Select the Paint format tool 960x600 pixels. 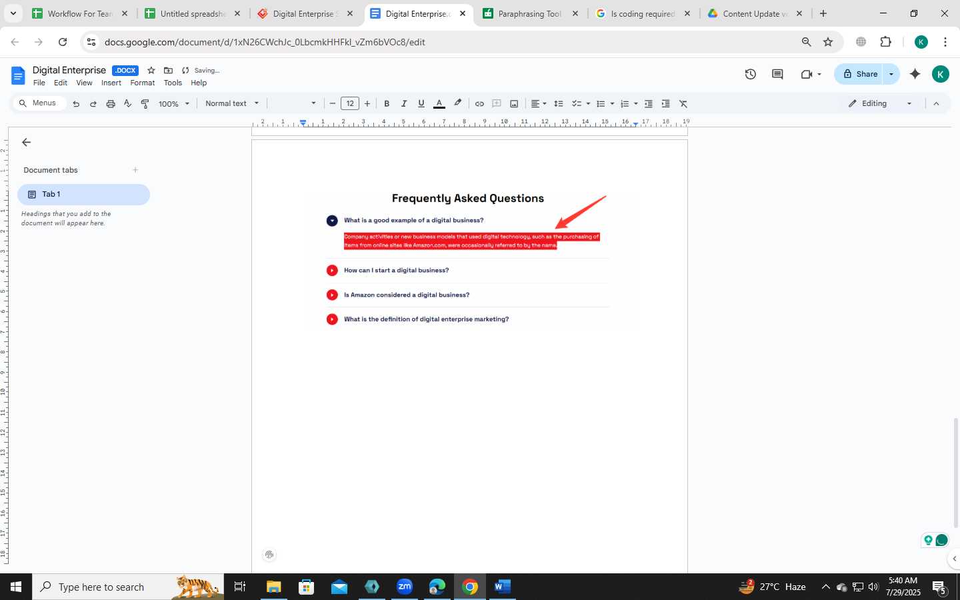[x=145, y=104]
